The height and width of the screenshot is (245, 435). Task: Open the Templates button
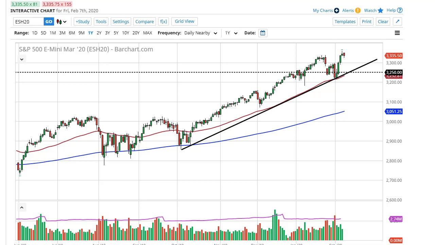point(345,22)
